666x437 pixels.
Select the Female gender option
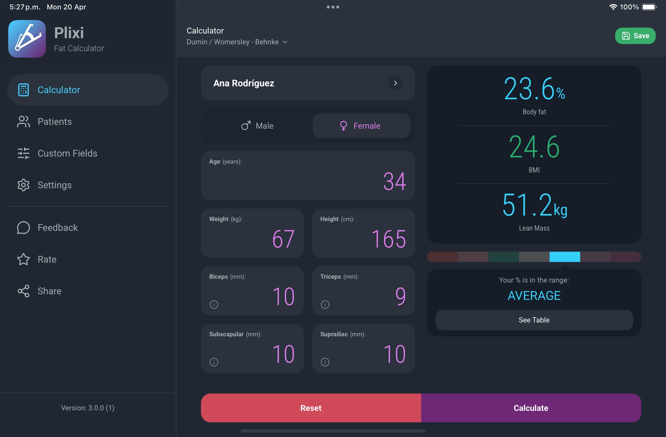[361, 126]
